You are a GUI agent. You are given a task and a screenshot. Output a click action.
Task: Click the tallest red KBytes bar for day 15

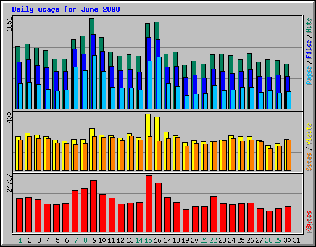tap(149, 204)
